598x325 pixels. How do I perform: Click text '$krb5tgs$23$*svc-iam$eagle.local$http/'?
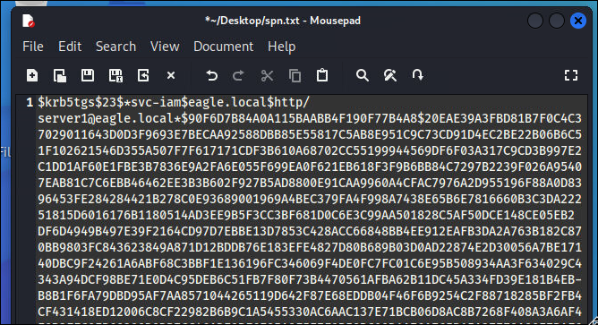click(174, 102)
